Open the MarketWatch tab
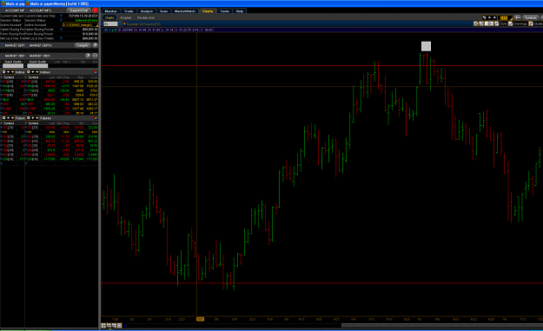543x331 pixels. [185, 11]
